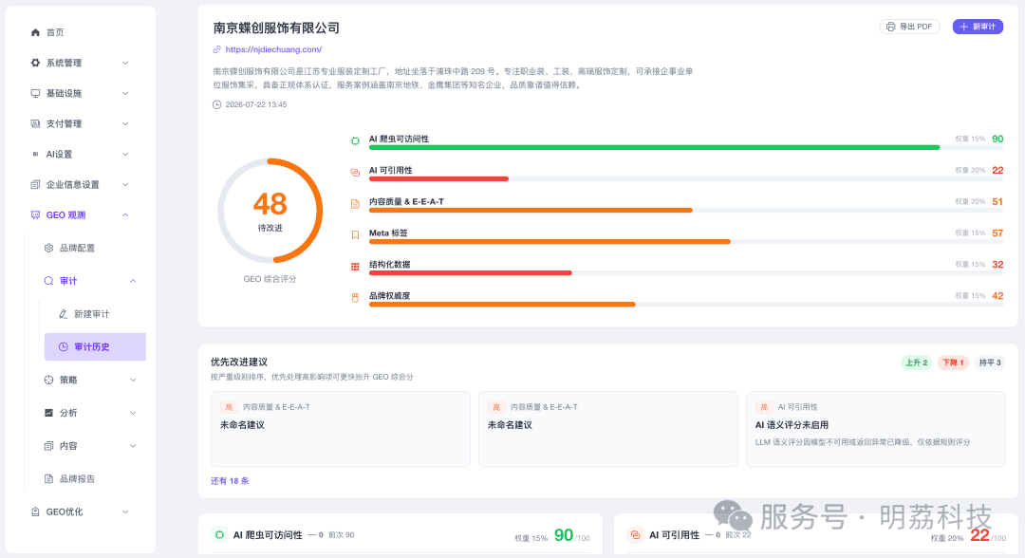Screen dimensions: 1025x558
Task: Click the AI 可引用性 metric icon
Action: (355, 173)
